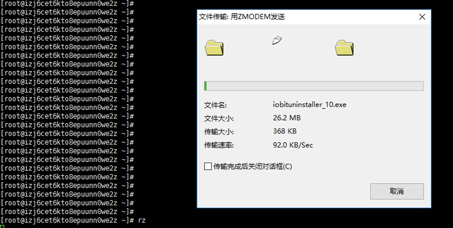Click the rz command in the terminal

click(142, 220)
